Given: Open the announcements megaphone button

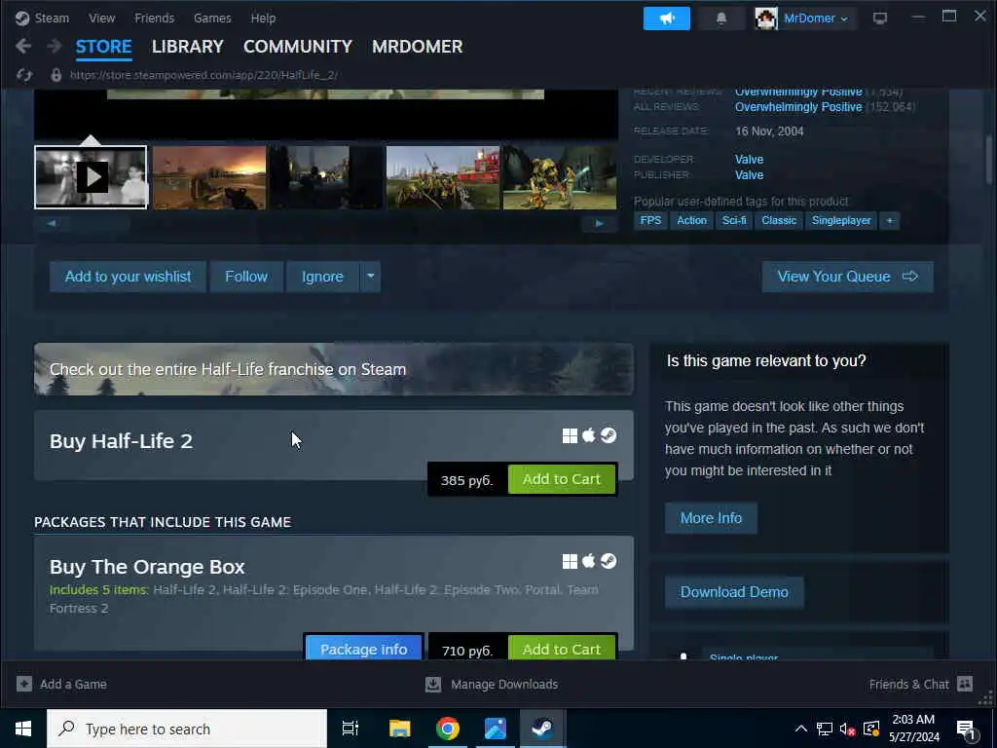Looking at the screenshot, I should pos(666,19).
